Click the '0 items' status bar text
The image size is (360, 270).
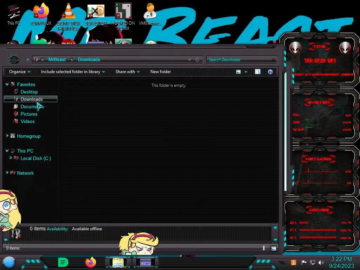click(13, 248)
